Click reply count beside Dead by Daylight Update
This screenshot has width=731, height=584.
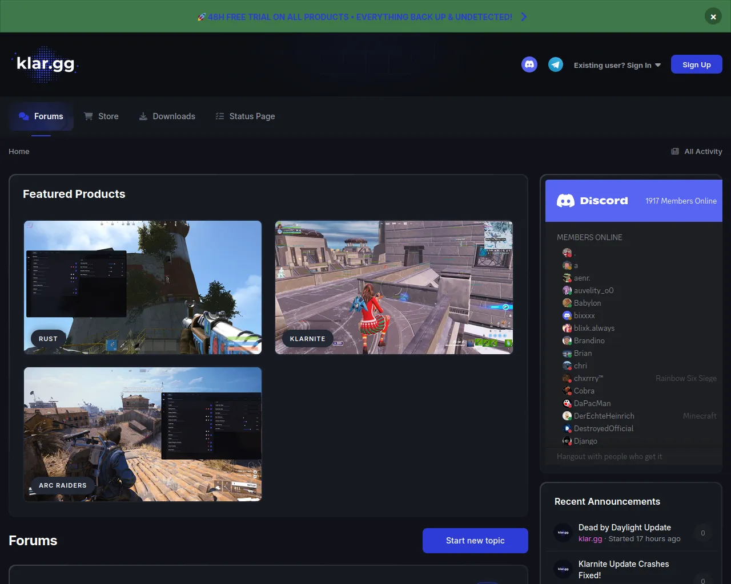(702, 533)
